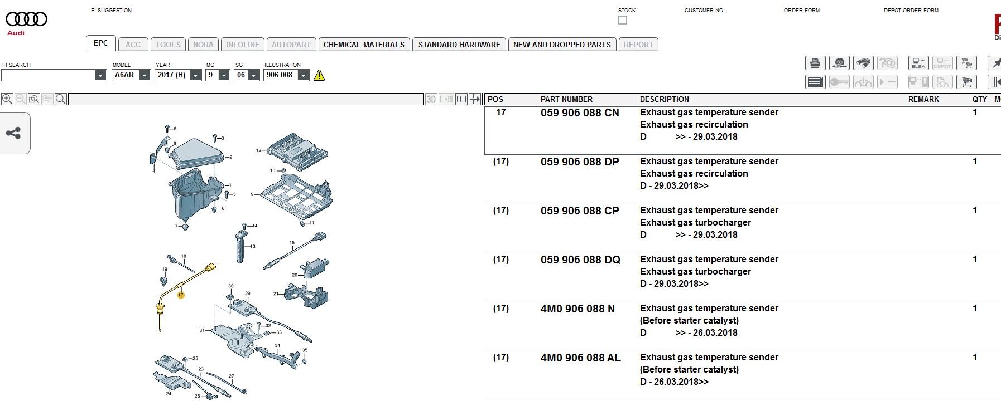Click the ELSA link button
Screen dimensions: 1001x401
[918, 63]
